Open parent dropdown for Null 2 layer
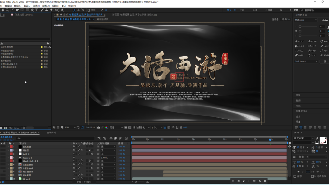Viewport: 329px width, 185px height. tap(108, 154)
